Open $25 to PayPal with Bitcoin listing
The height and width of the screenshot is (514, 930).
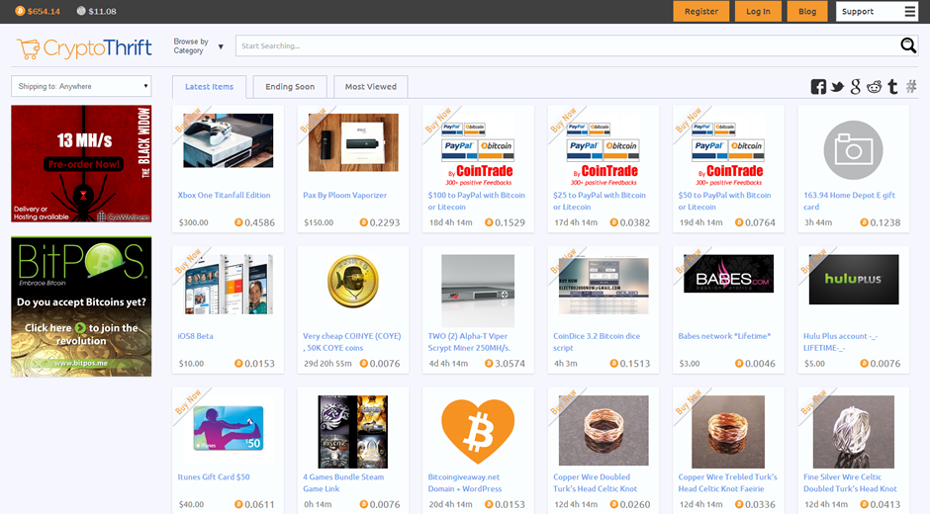tap(599, 201)
